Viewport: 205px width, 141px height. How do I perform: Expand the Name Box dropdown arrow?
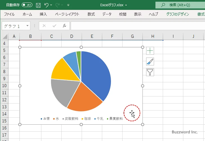(x=28, y=26)
